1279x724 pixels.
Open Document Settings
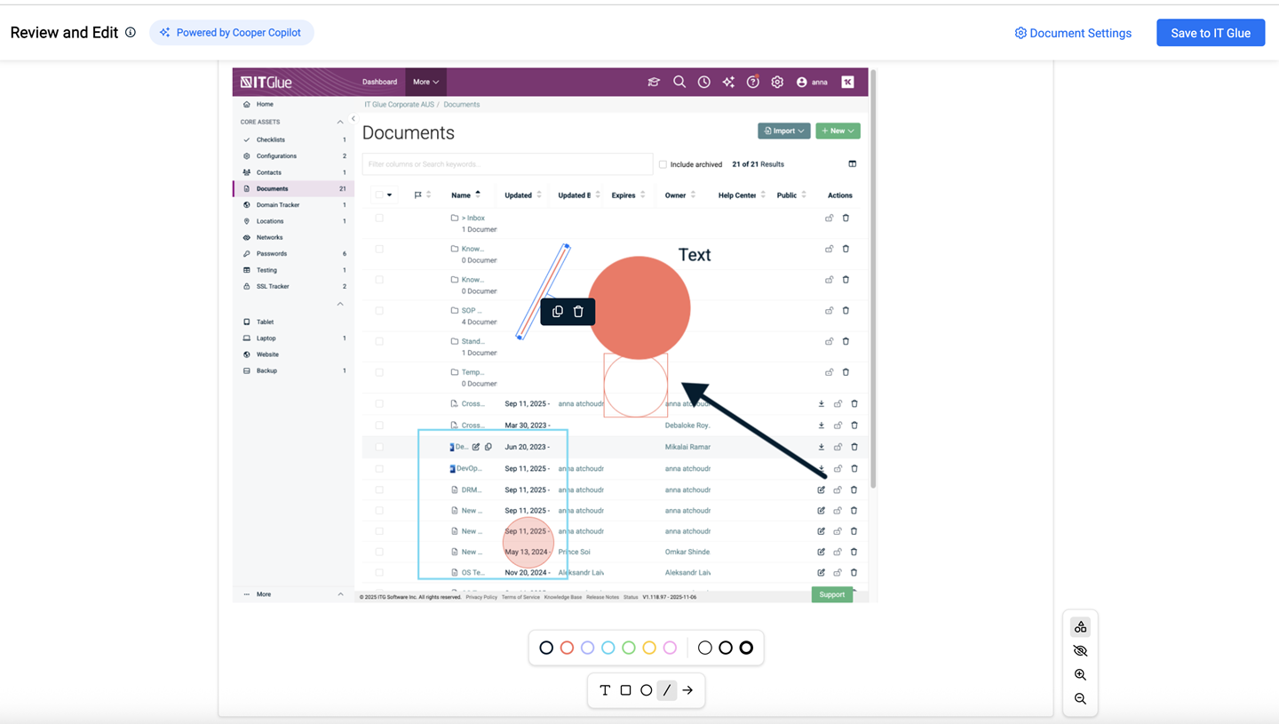1073,33
